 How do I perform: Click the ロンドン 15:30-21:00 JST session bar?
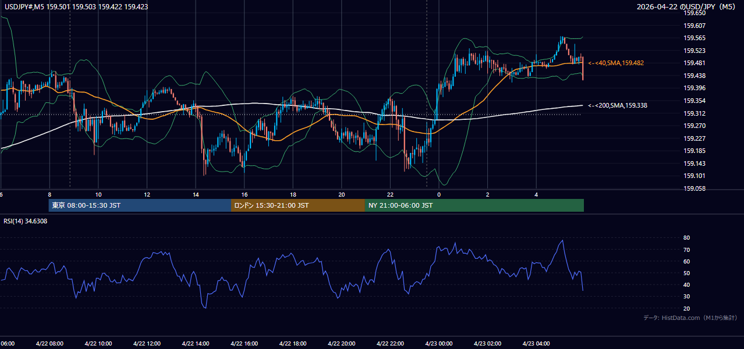pos(298,205)
